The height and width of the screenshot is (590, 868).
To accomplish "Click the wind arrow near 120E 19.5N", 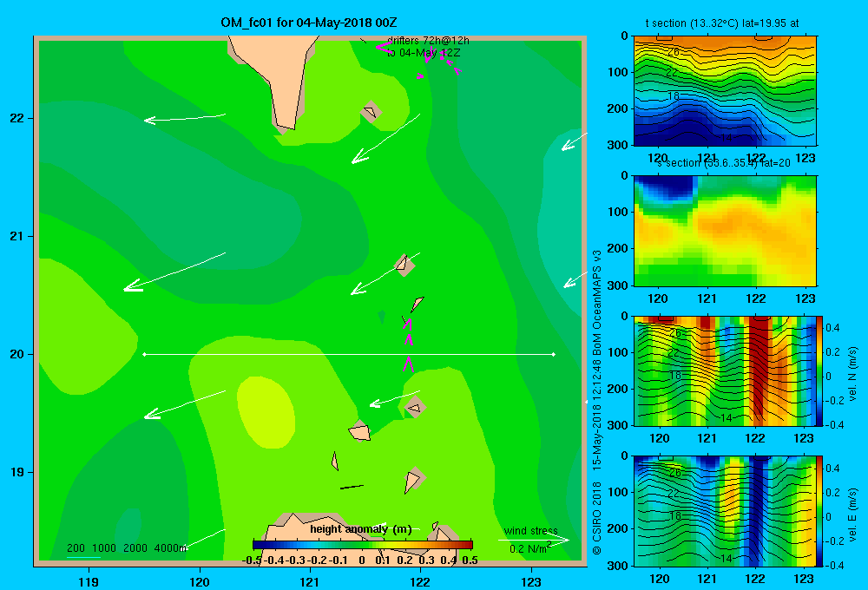I will click(184, 404).
